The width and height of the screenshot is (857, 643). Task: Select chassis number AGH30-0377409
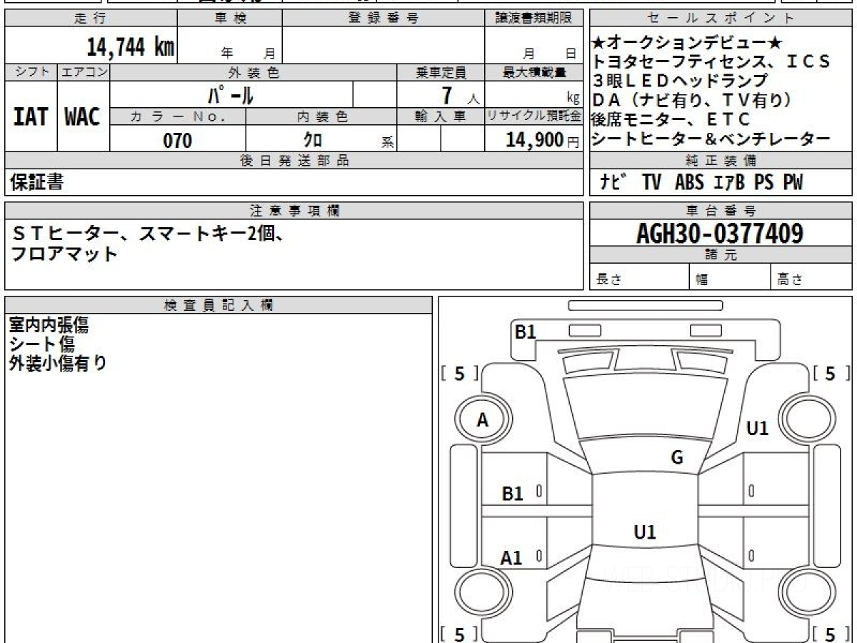720,233
